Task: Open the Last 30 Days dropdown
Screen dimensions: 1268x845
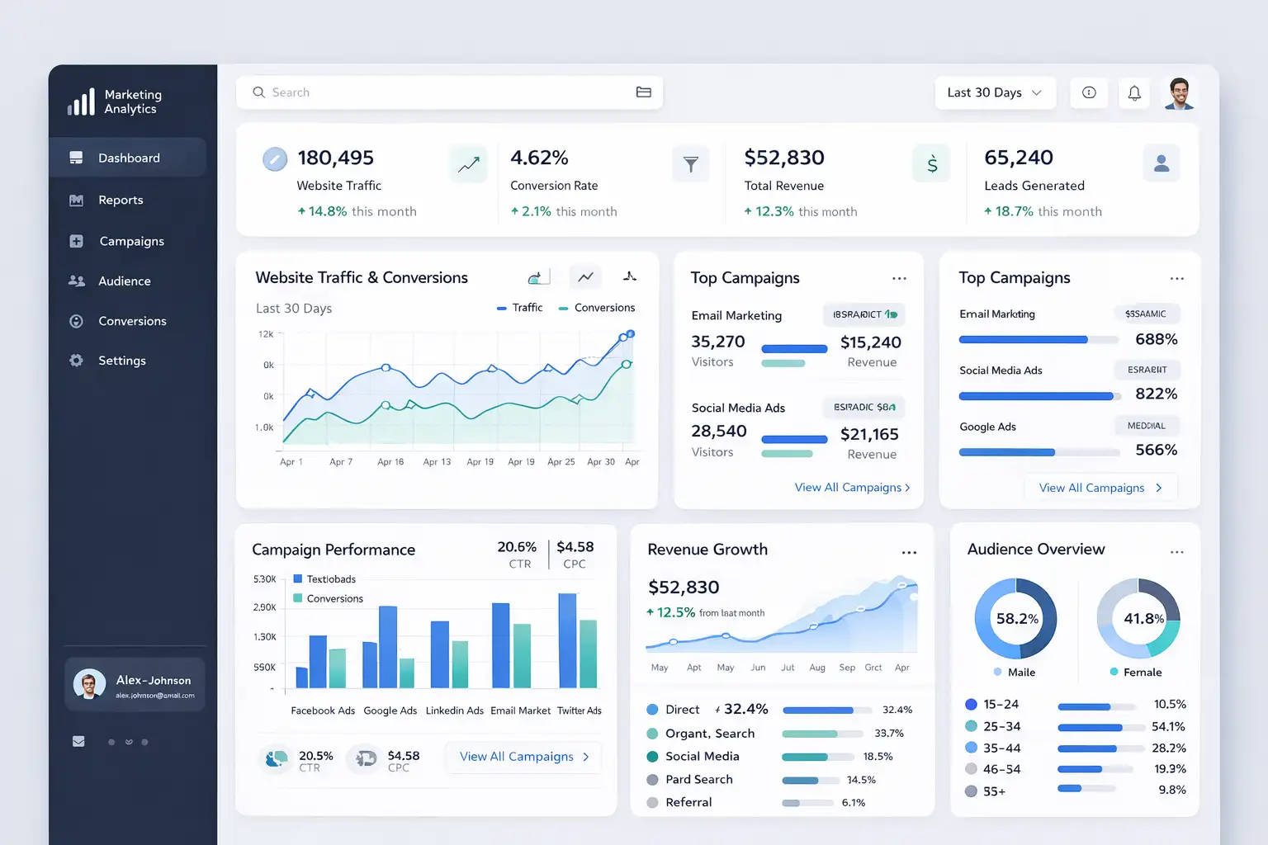Action: [x=994, y=93]
